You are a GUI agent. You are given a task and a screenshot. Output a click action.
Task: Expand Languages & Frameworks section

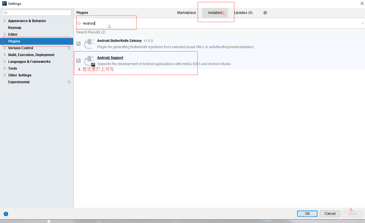pyautogui.click(x=5, y=62)
